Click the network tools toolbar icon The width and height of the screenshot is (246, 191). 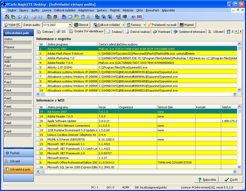click(x=118, y=17)
